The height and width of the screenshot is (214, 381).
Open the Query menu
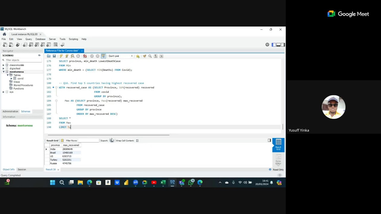pyautogui.click(x=29, y=39)
